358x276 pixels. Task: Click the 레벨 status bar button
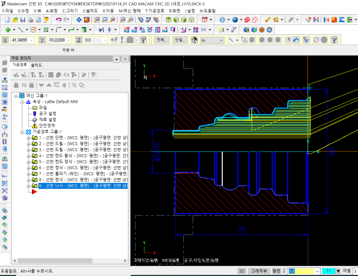[347, 271]
